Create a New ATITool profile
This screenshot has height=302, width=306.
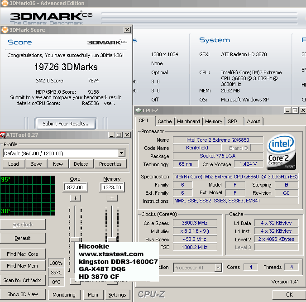pyautogui.click(x=58, y=164)
